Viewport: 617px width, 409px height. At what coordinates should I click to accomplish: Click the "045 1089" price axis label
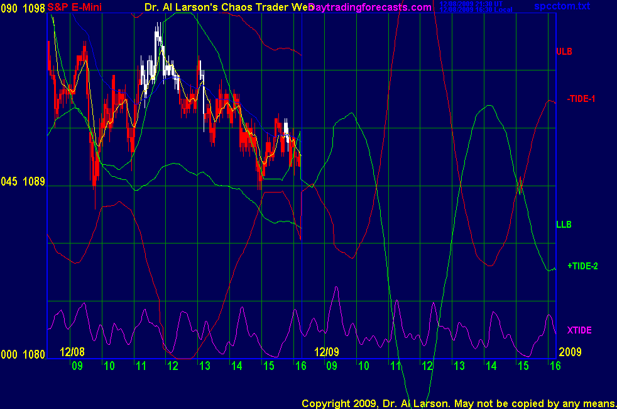[x=23, y=181]
